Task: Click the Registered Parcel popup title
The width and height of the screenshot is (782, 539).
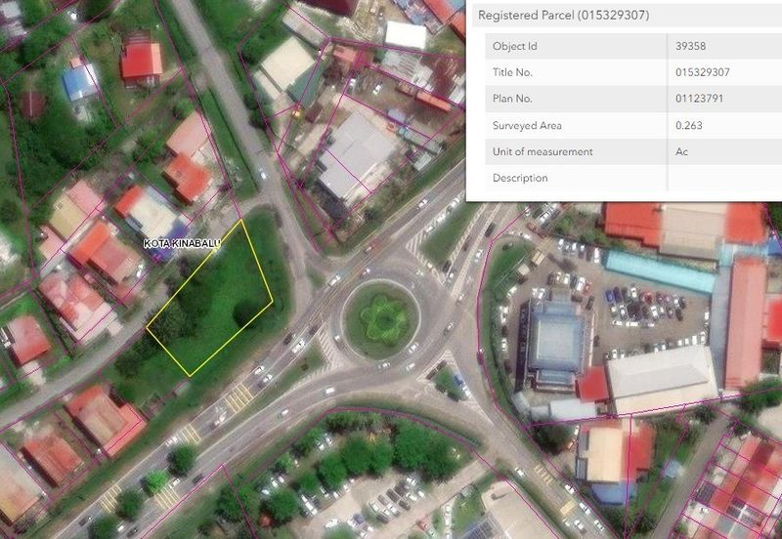Action: coord(564,16)
